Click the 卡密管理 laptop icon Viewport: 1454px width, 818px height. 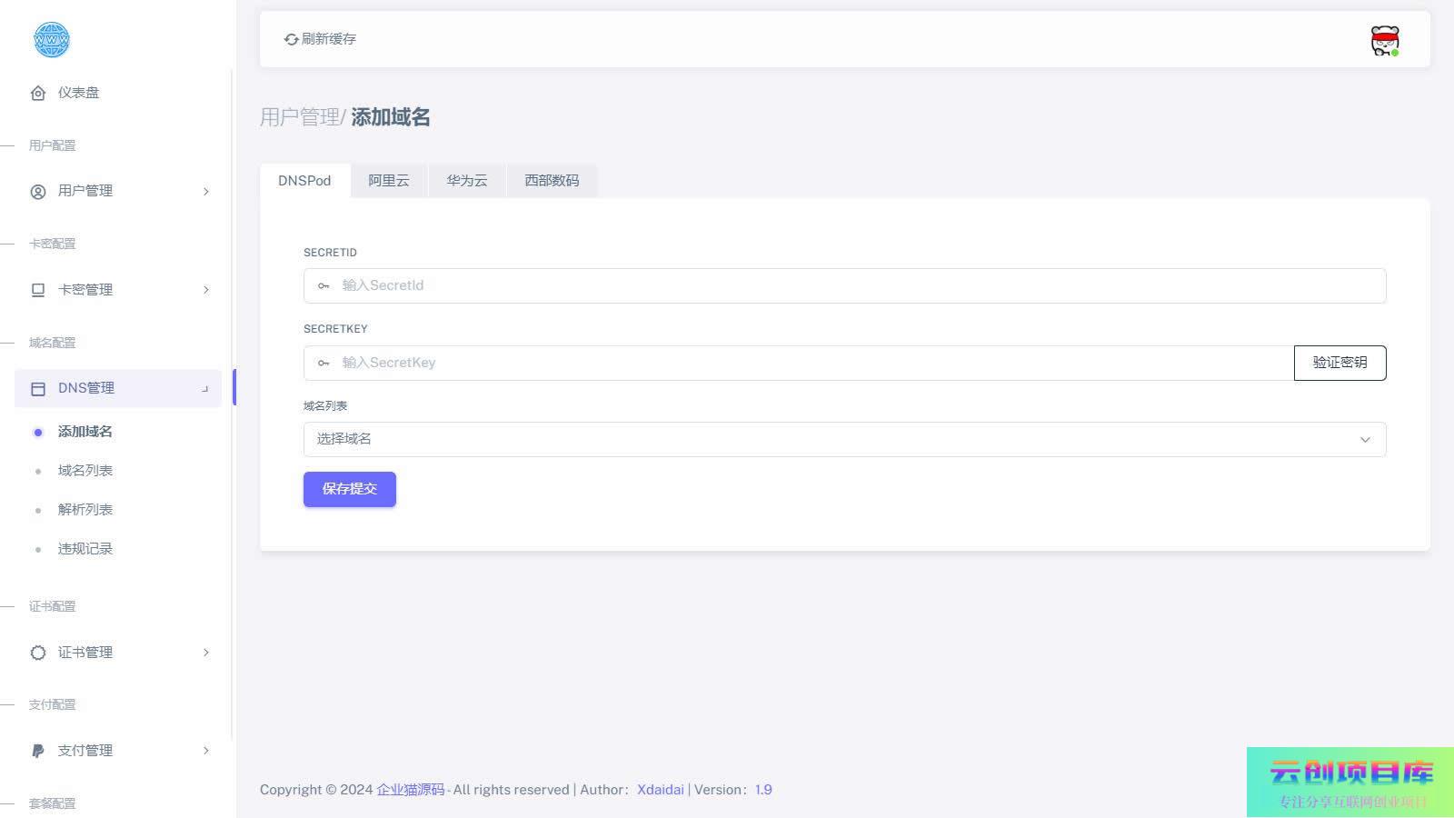tap(38, 290)
